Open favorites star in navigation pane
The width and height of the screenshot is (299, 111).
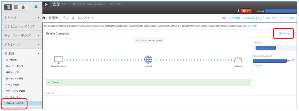coord(23,7)
